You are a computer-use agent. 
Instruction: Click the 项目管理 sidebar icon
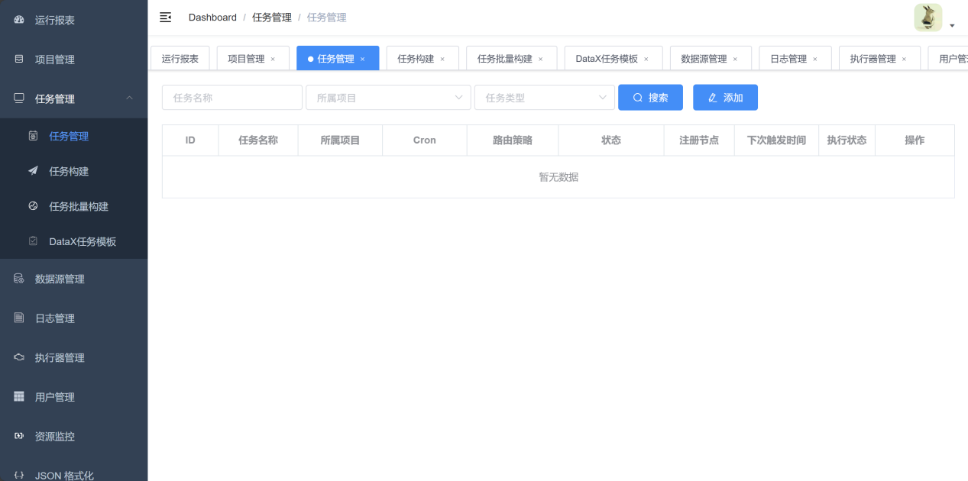pyautogui.click(x=19, y=59)
